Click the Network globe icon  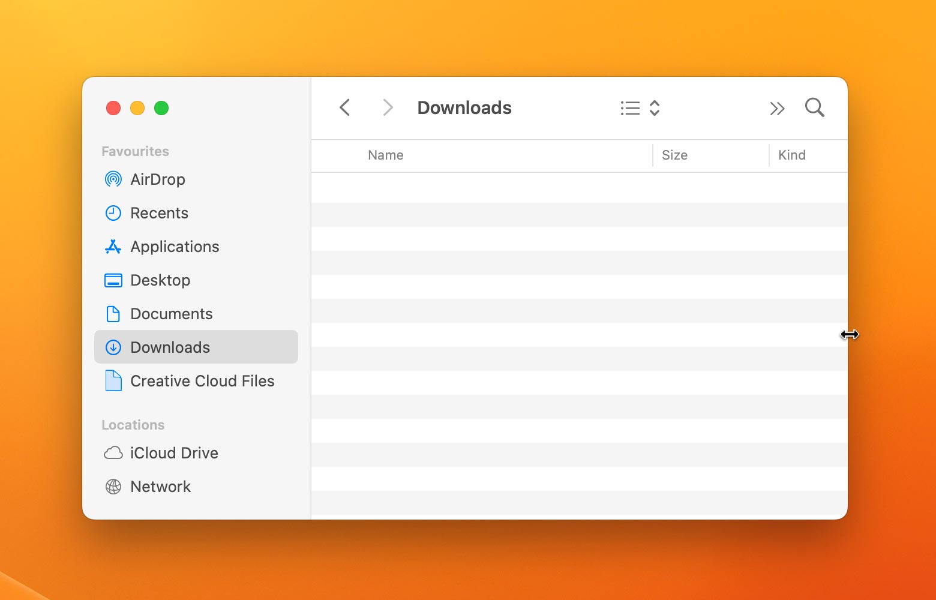113,487
